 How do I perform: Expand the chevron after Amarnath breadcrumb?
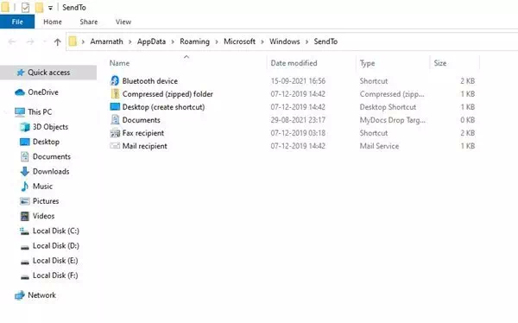[130, 41]
